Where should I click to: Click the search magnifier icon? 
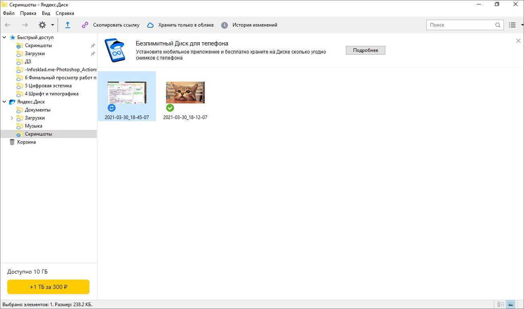tap(498, 25)
